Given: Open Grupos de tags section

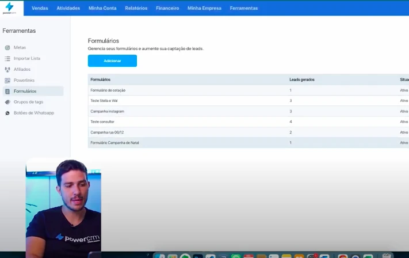Looking at the screenshot, I should [28, 102].
